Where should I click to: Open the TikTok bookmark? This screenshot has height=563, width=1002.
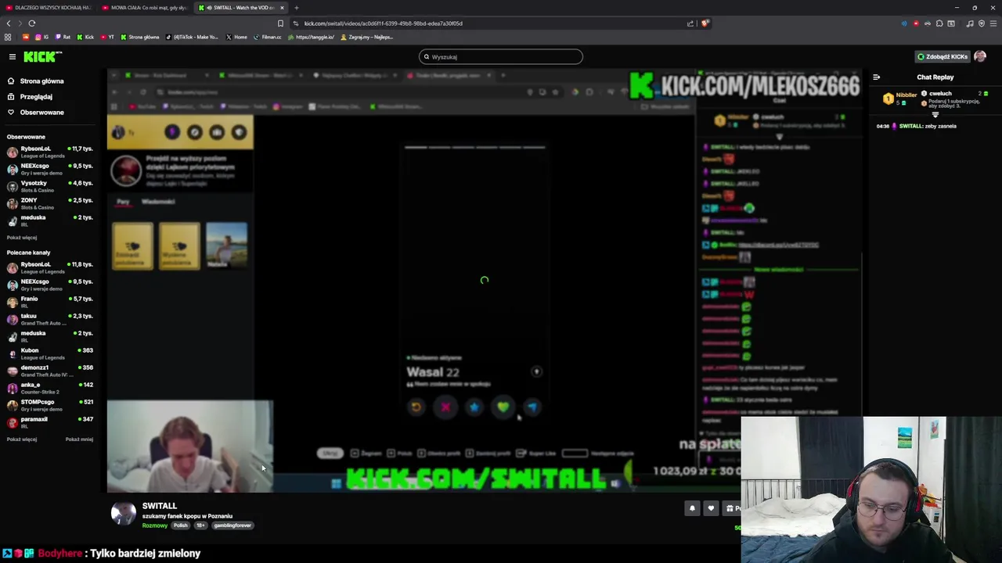(192, 37)
